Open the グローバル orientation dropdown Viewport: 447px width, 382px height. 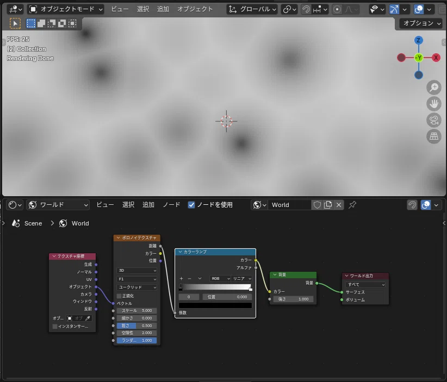[x=252, y=9]
